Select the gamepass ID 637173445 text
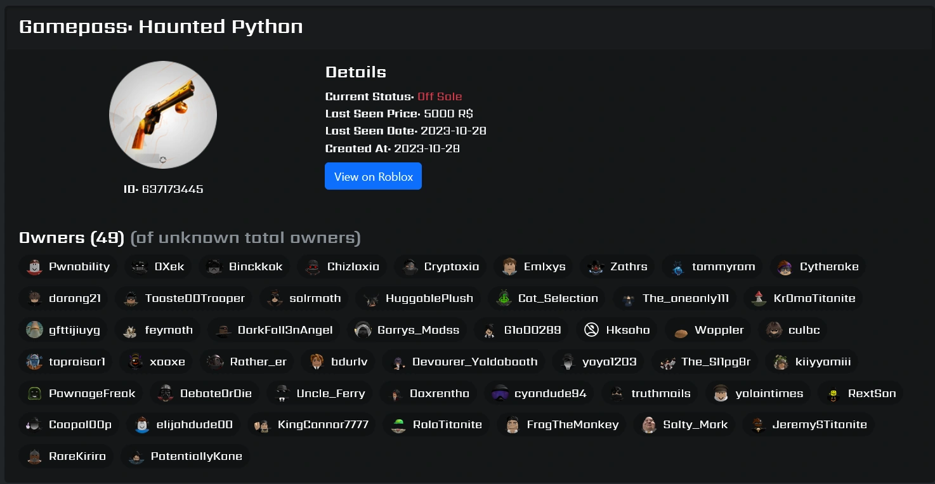 click(x=163, y=189)
